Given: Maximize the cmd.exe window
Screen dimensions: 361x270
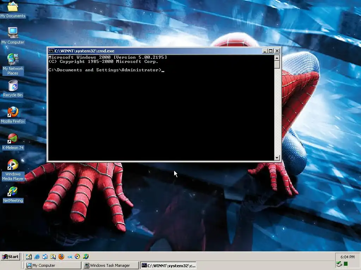Looking at the screenshot, I should [270, 51].
